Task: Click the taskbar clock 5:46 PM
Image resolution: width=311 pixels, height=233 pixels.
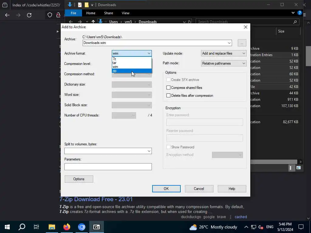Action: pyautogui.click(x=285, y=227)
